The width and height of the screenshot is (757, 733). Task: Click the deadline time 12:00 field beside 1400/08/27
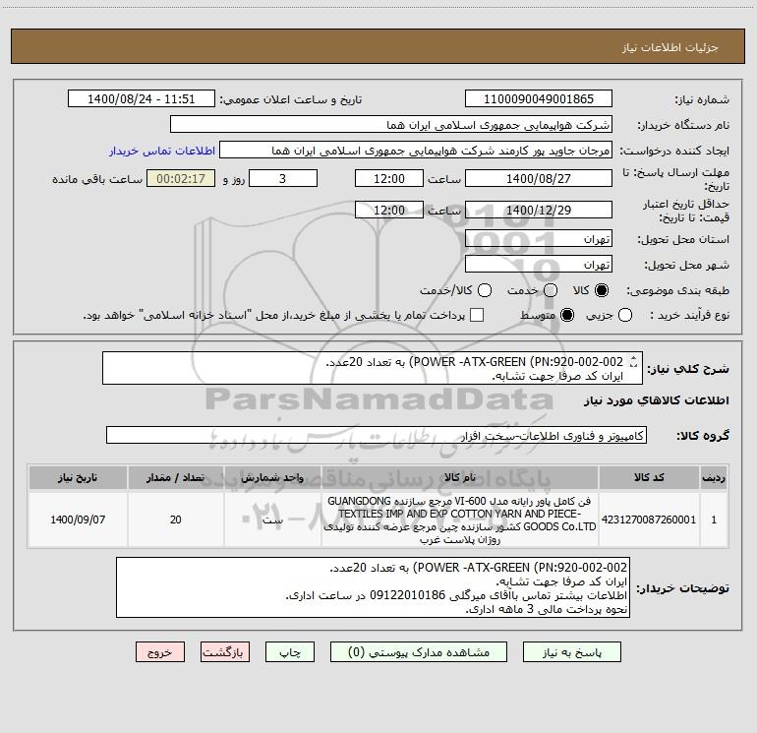[x=389, y=178]
